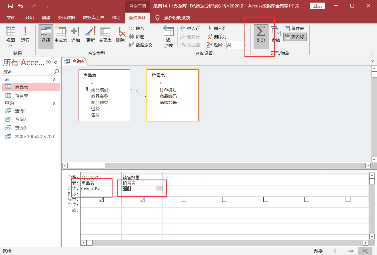The image size is (377, 255).
Task: Switch to 数据库工具 ribbon tab
Action: click(x=93, y=18)
